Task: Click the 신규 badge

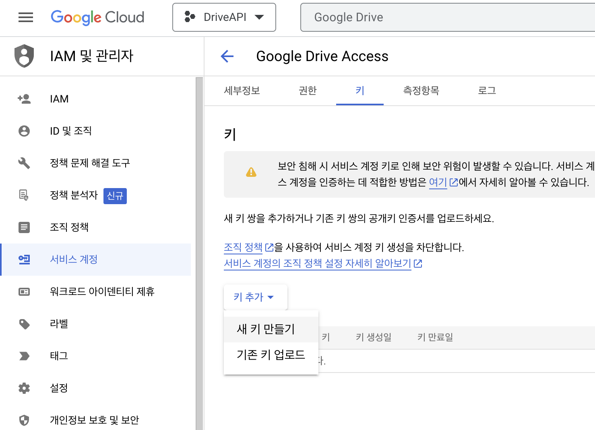Action: pyautogui.click(x=115, y=196)
